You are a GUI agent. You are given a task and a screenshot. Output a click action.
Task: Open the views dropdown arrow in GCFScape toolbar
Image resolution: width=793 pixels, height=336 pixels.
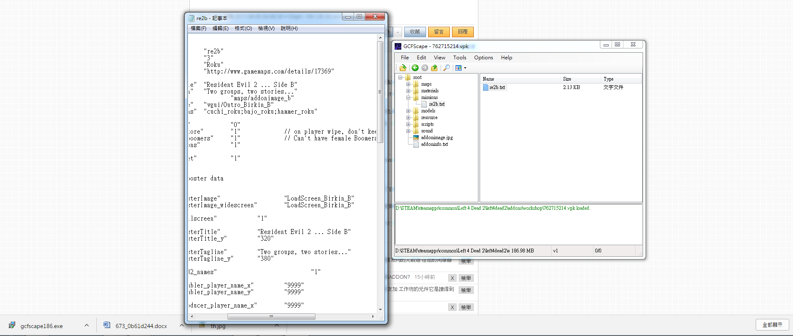point(465,68)
